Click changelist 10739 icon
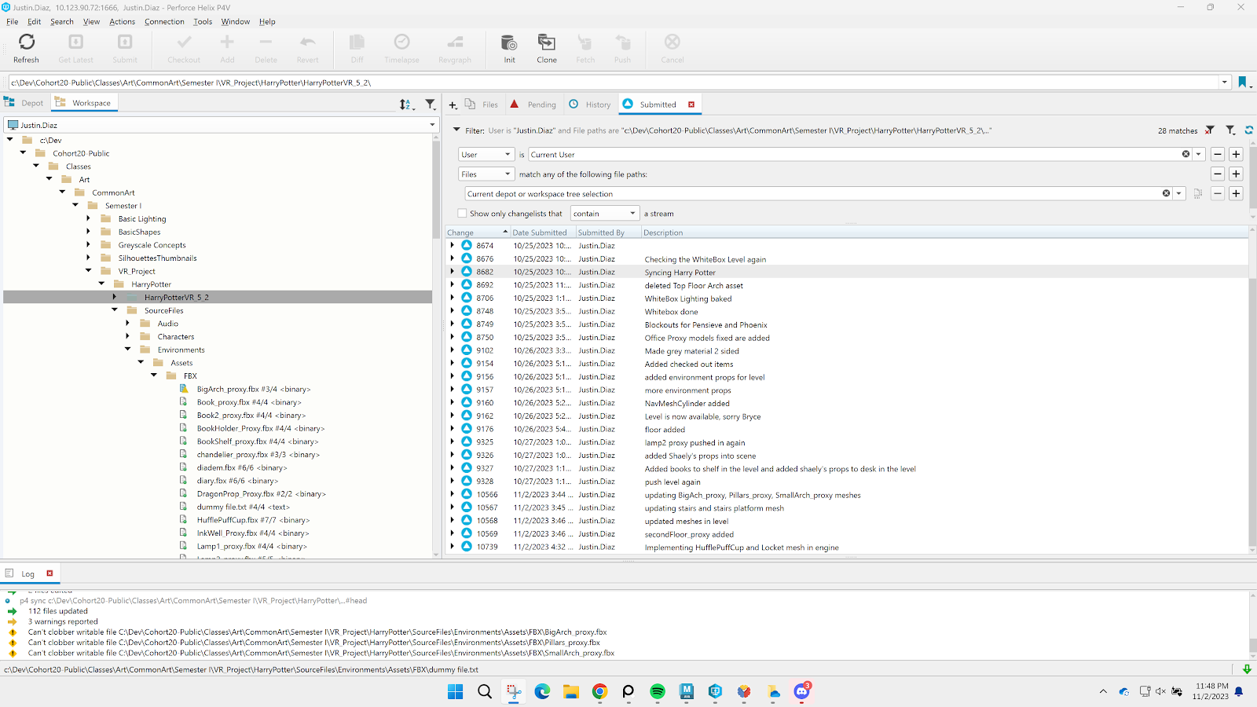 [x=467, y=547]
